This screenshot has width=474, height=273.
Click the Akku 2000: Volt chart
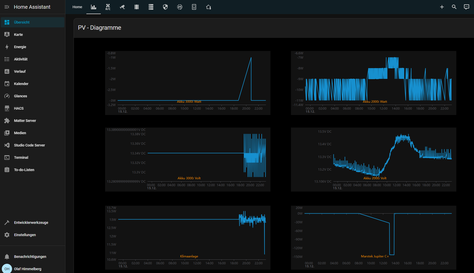pos(374,159)
